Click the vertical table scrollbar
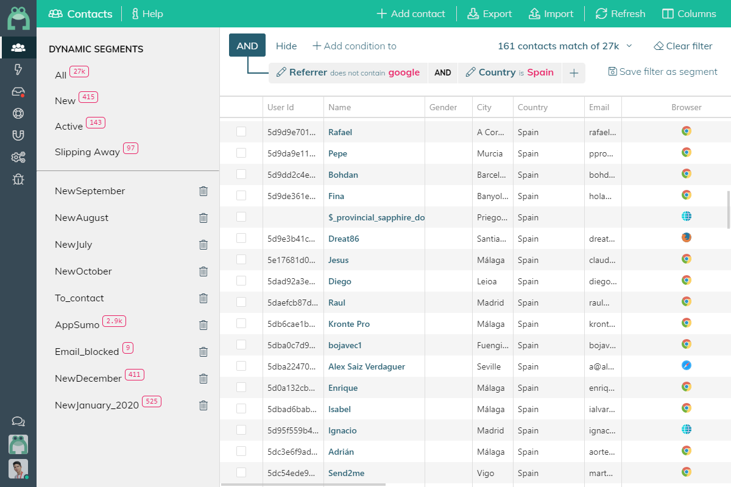Viewport: 731px width, 487px height. click(728, 210)
